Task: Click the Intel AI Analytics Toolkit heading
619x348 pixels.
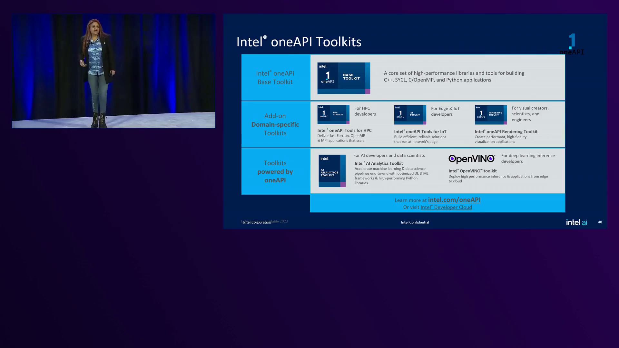Action: [378, 163]
